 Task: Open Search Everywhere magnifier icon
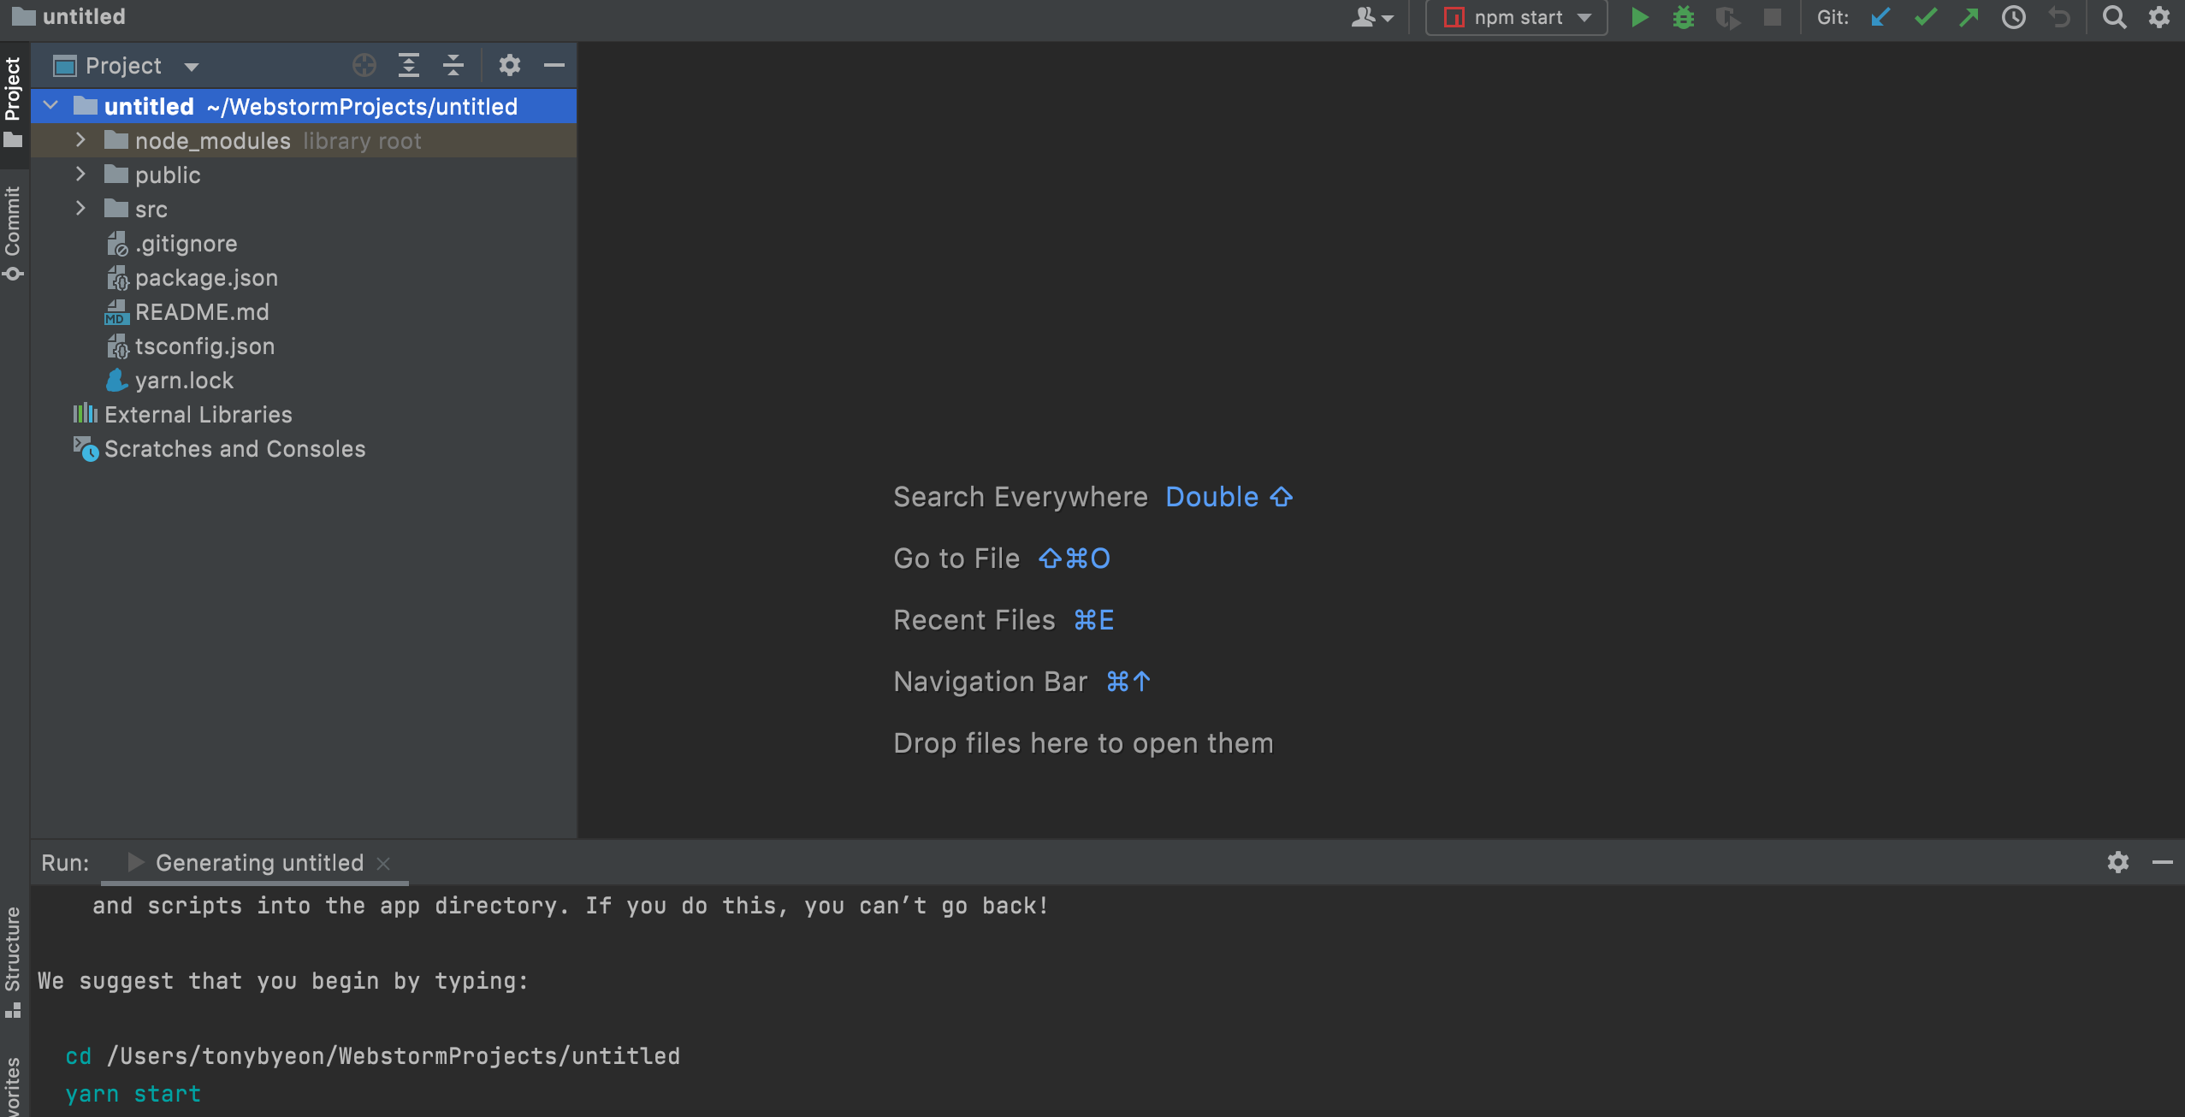(2114, 17)
